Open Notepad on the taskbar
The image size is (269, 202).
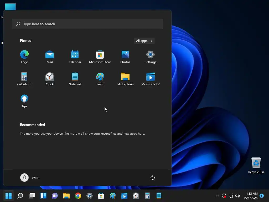159,196
